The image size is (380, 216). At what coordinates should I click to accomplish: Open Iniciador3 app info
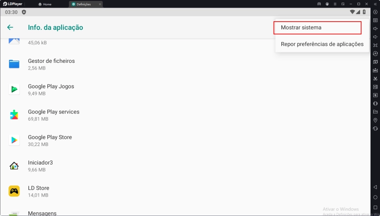click(x=185, y=166)
